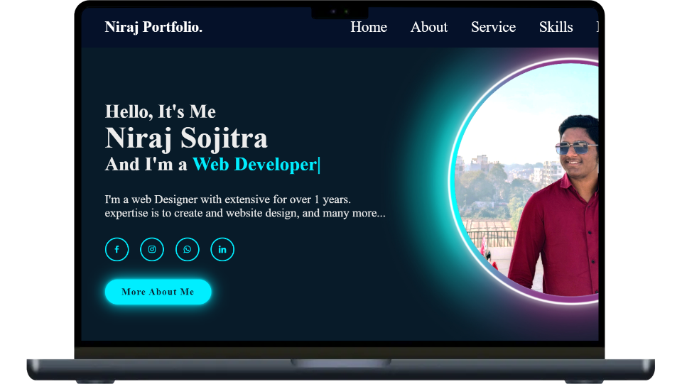Open the Instagram profile icon
Screen dimensions: 682x384
coord(152,249)
